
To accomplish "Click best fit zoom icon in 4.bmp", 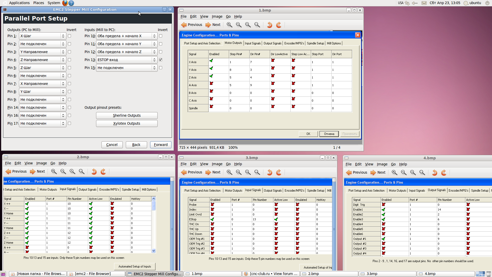I will pos(422,173).
